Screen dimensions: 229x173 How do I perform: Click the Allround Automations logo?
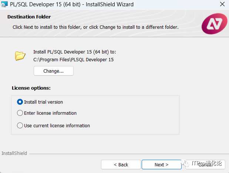(x=214, y=24)
